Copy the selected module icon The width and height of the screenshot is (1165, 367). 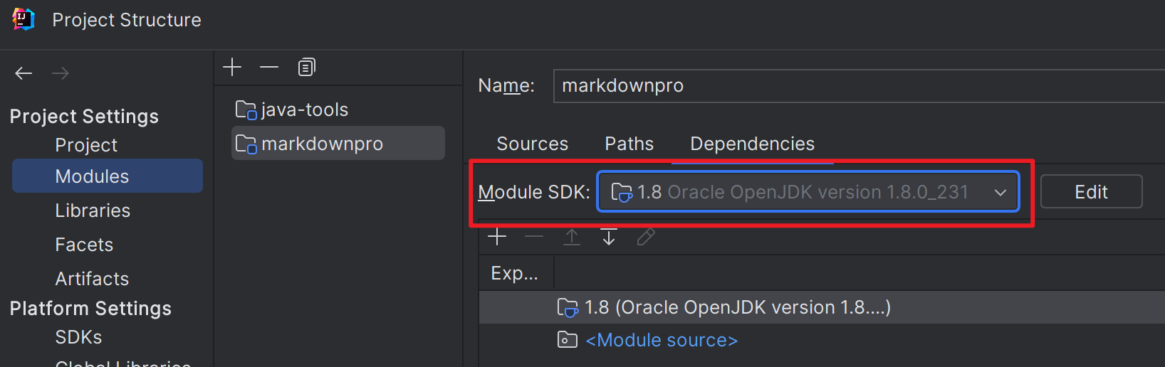point(307,68)
